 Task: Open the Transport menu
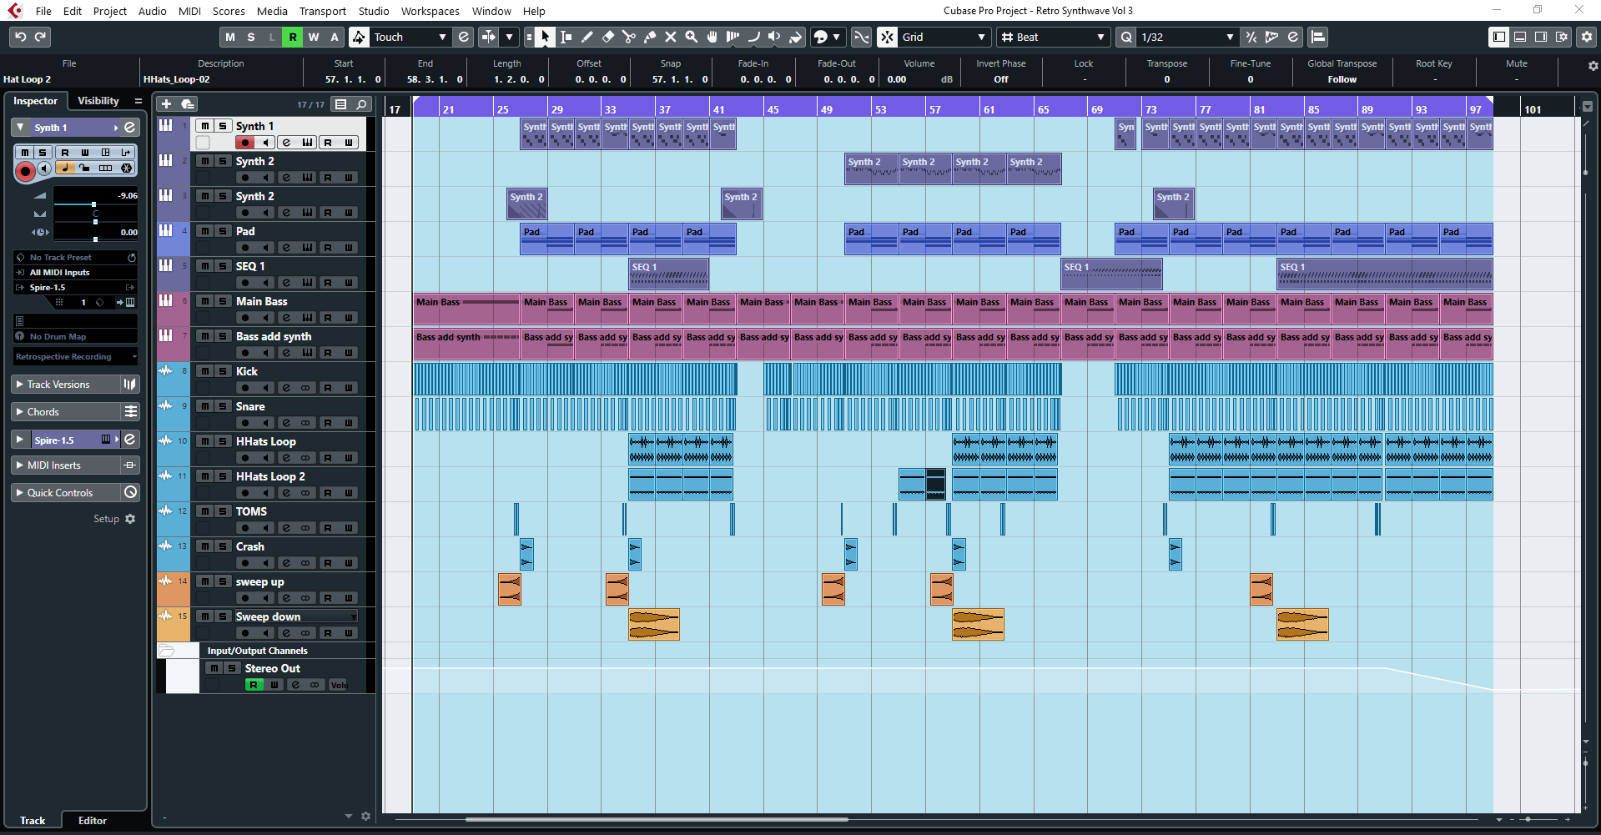coord(322,11)
